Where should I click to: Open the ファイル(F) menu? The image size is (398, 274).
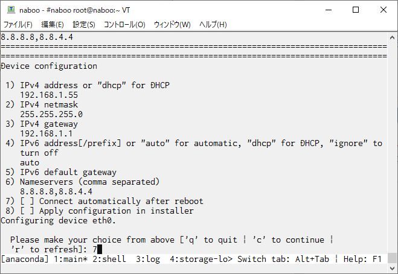[18, 25]
